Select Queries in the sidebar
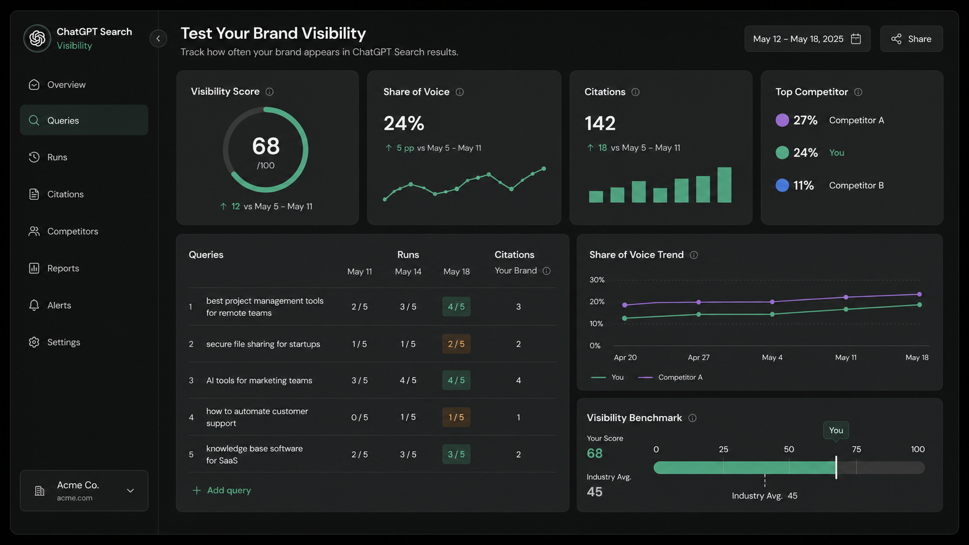The height and width of the screenshot is (545, 969). [84, 120]
